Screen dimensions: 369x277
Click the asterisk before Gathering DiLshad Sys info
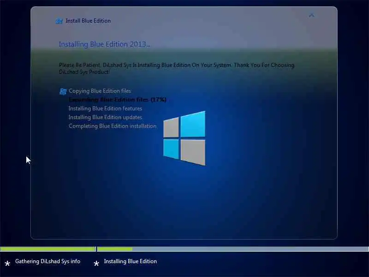[x=7, y=263]
